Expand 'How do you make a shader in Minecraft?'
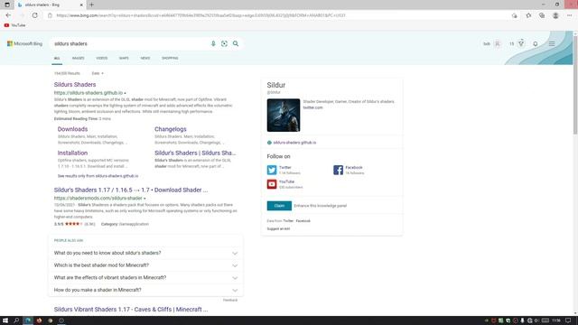 145,290
